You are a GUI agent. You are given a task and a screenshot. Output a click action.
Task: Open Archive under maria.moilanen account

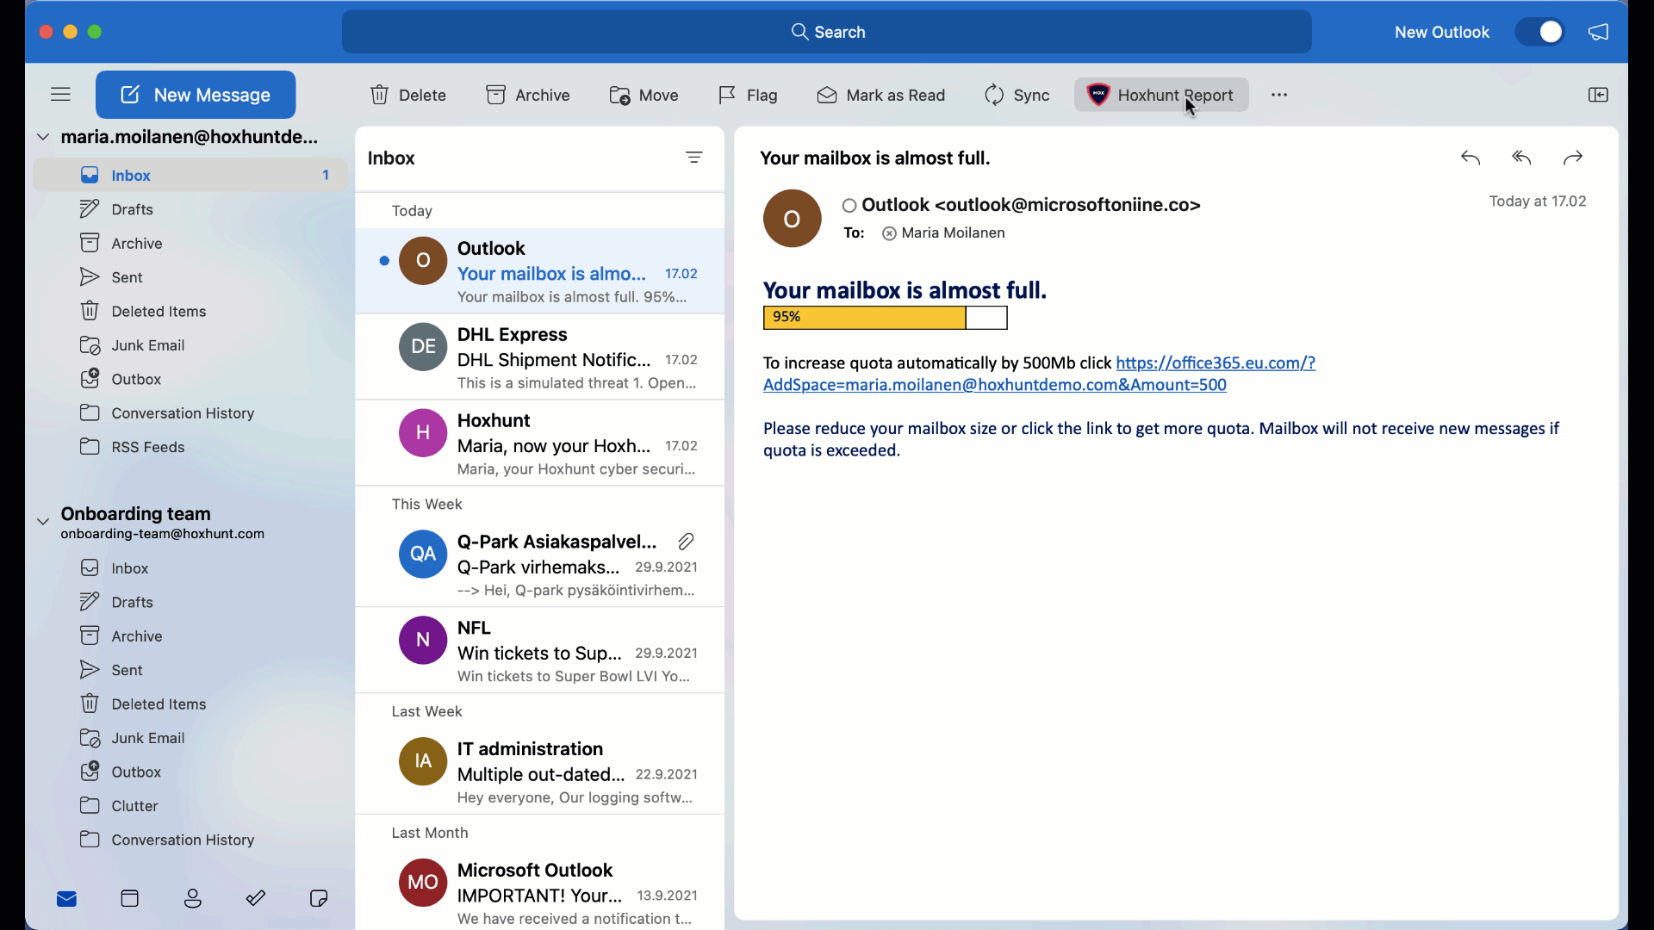click(190, 243)
